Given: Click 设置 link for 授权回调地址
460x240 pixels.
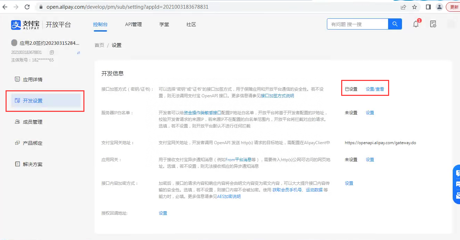Looking at the screenshot, I should (x=163, y=213).
